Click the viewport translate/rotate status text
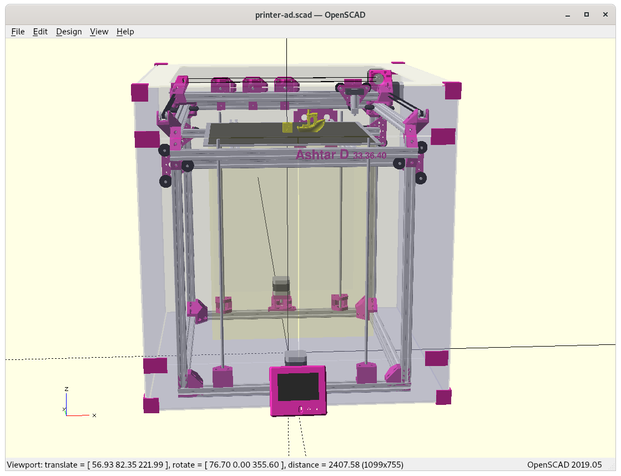The height and width of the screenshot is (476, 621). click(205, 464)
